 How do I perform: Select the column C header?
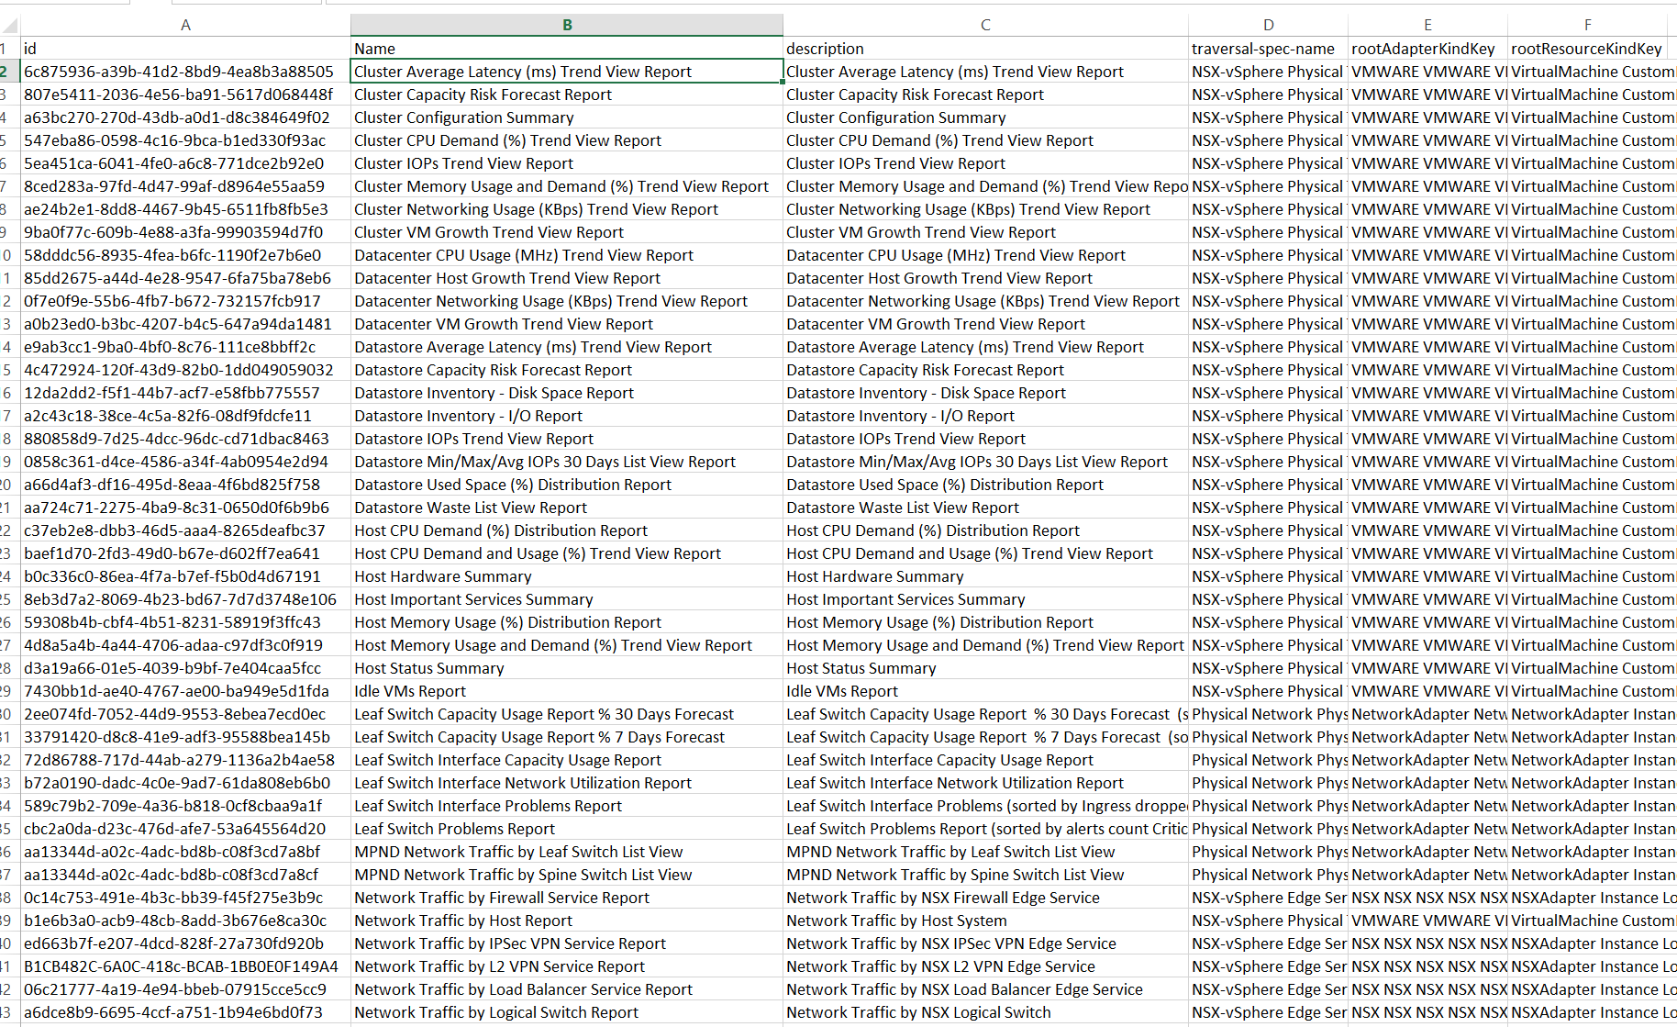pyautogui.click(x=985, y=26)
